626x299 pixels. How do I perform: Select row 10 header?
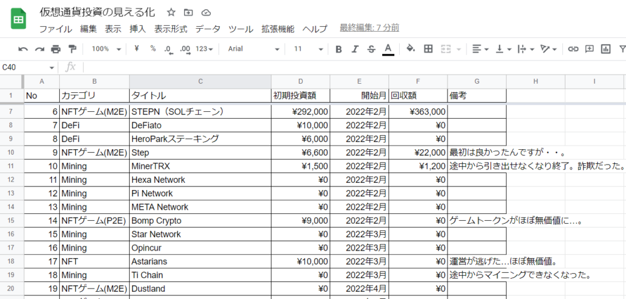click(x=12, y=152)
